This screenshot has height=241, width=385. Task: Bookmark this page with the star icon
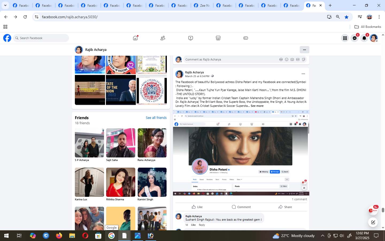(x=346, y=17)
